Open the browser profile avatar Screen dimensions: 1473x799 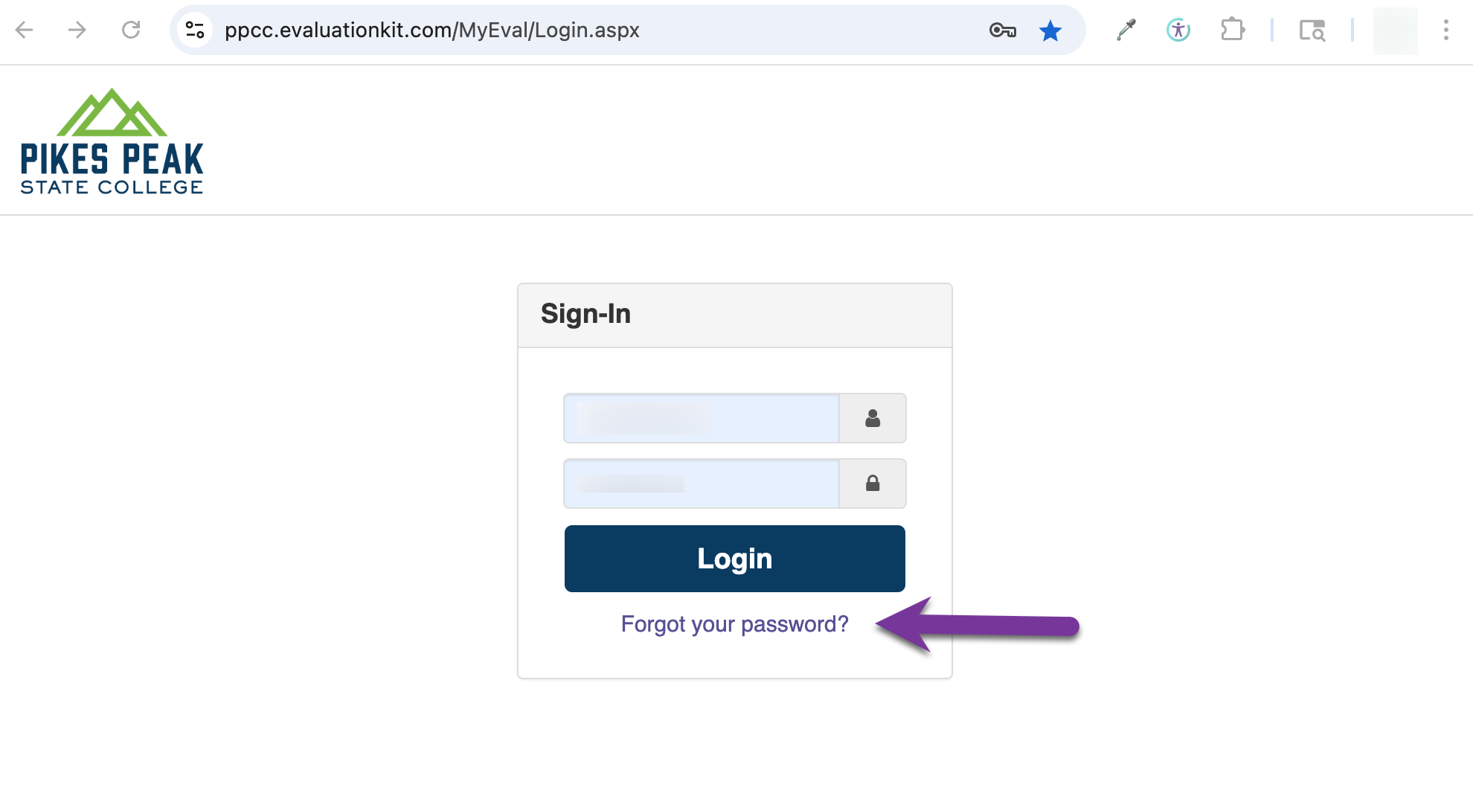coord(1395,31)
